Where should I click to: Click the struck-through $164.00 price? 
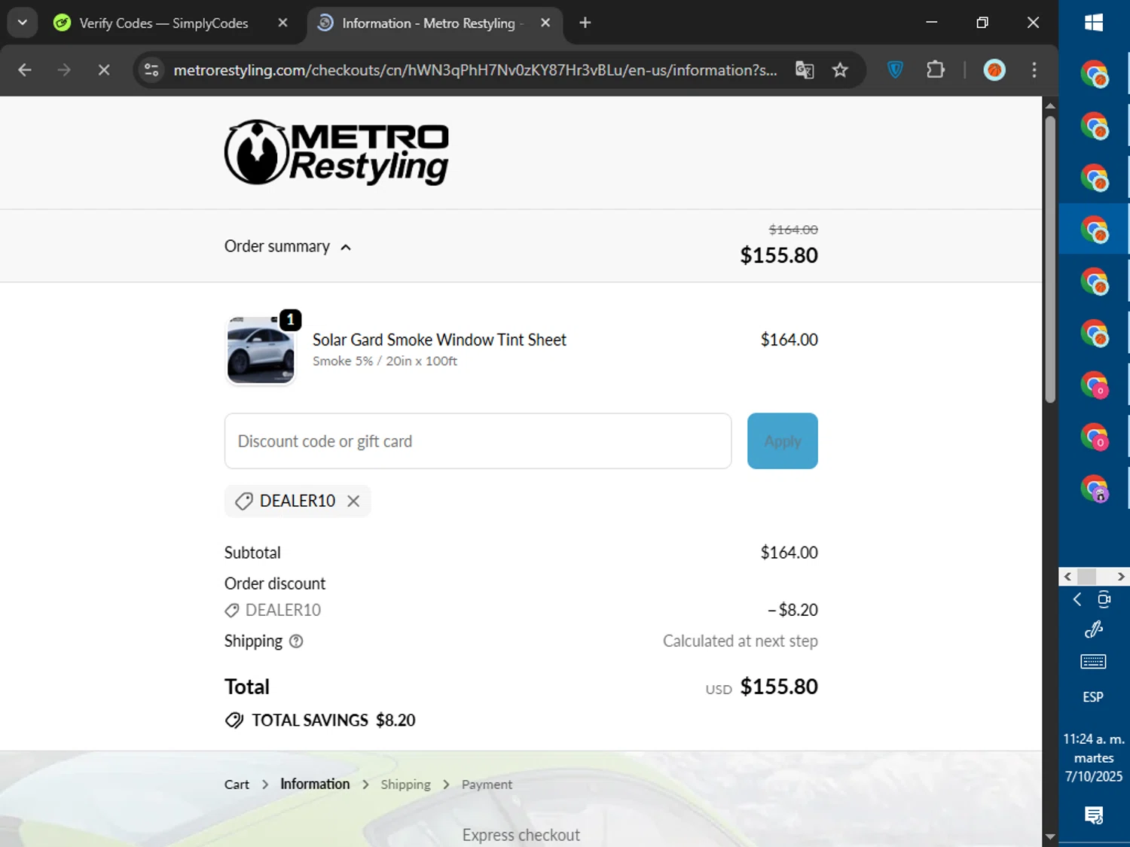point(793,230)
